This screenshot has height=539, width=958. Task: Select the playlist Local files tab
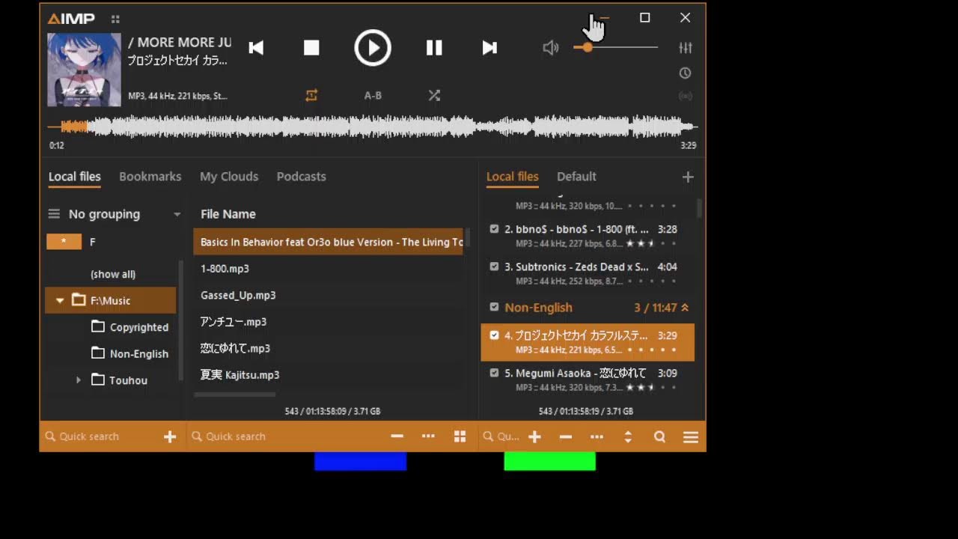pos(513,177)
